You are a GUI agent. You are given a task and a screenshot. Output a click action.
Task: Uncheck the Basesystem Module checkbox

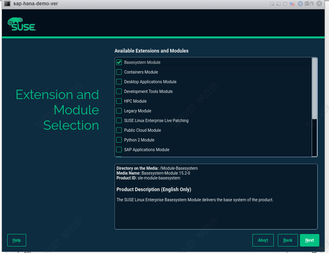119,62
